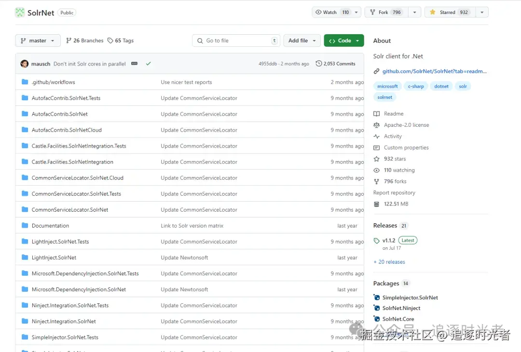This screenshot has height=352, width=521.
Task: Select the solrnet topic tag
Action: 385,97
